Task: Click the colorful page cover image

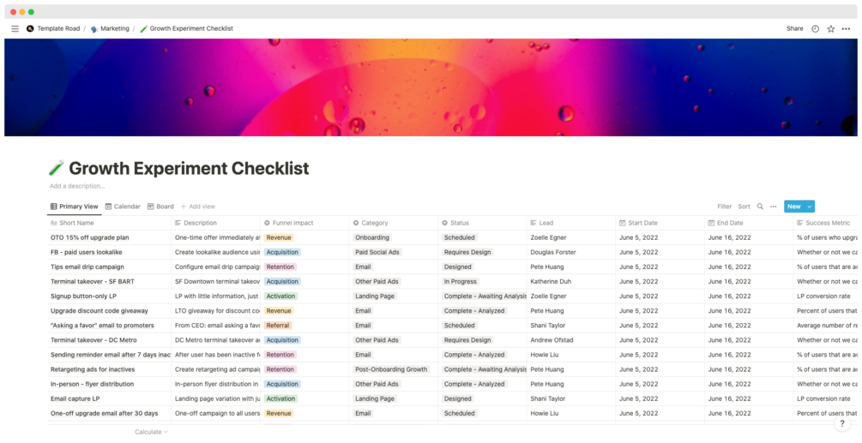Action: pos(431,87)
